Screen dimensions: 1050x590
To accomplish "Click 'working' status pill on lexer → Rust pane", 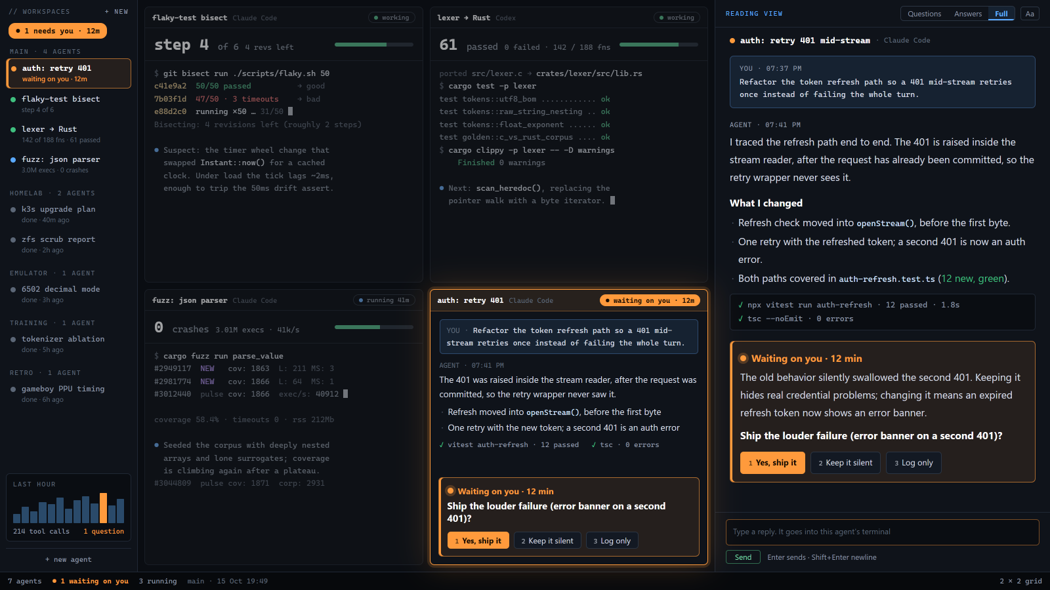I will [677, 18].
